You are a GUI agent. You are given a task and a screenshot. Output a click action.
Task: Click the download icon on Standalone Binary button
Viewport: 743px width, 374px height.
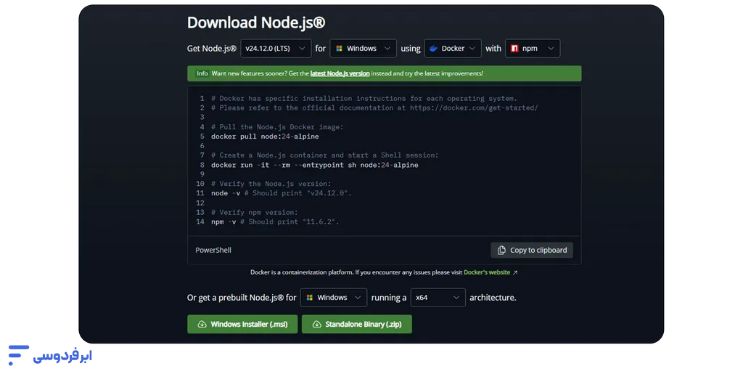[x=316, y=324]
